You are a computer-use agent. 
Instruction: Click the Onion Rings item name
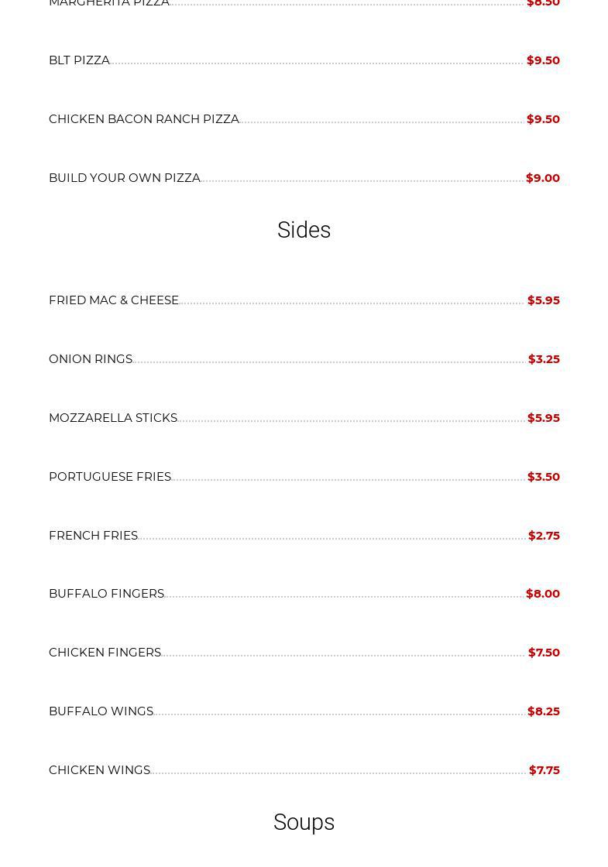[x=91, y=359]
